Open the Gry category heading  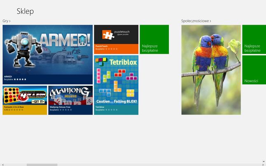click(7, 21)
